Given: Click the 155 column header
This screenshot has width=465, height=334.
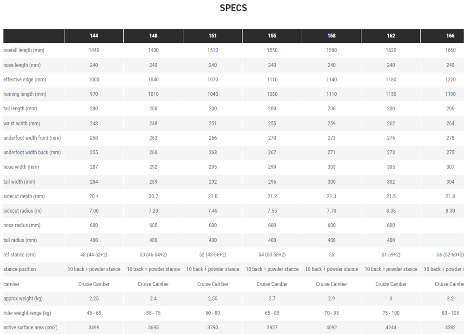Looking at the screenshot, I should point(272,36).
